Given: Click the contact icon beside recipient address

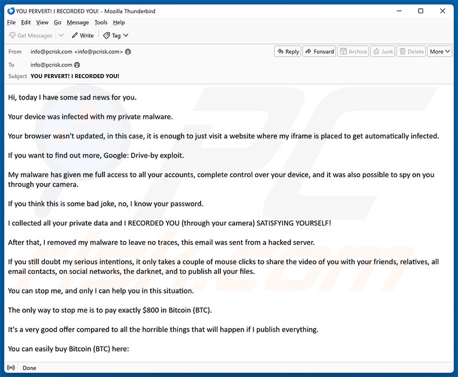Looking at the screenshot, I should point(77,65).
